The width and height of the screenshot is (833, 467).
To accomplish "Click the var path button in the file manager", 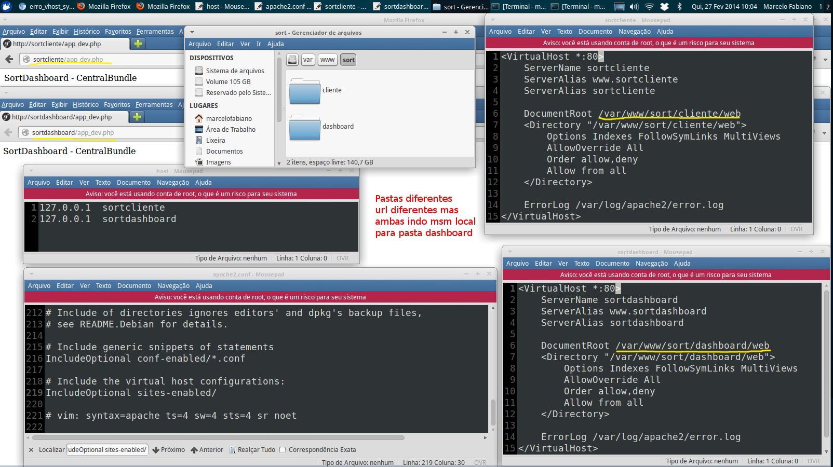I will pyautogui.click(x=308, y=60).
